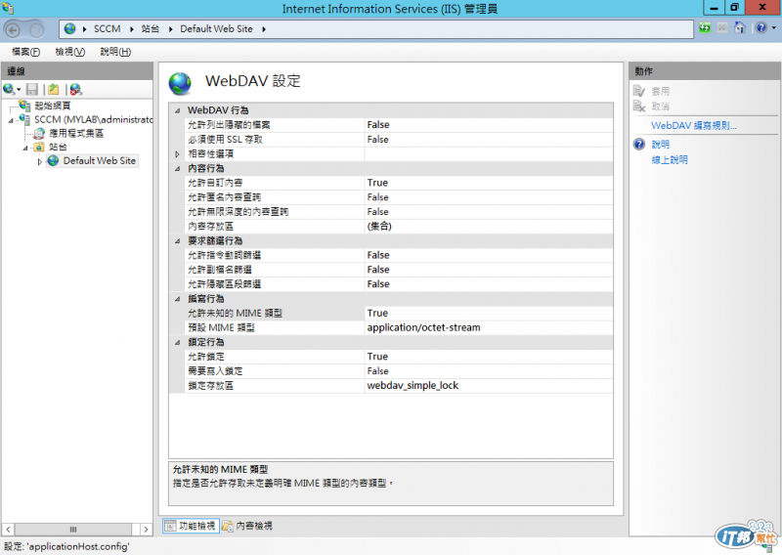This screenshot has width=782, height=555.
Task: Click the Delete connection icon in connections toolbar
Action: click(76, 89)
